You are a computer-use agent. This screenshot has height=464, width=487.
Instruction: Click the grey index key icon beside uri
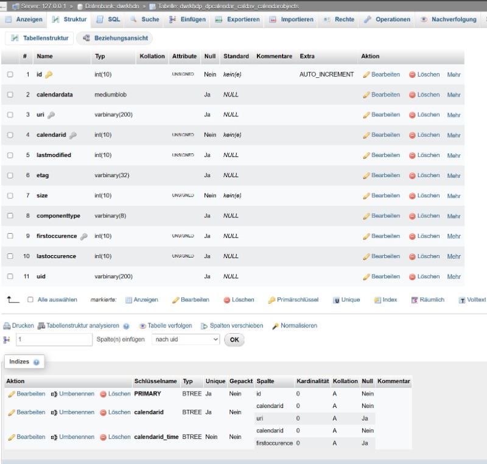click(x=51, y=115)
